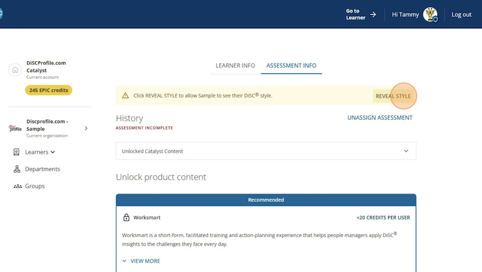Click the Recommended header bar
Viewport: 482px width, 272px height.
(x=266, y=200)
